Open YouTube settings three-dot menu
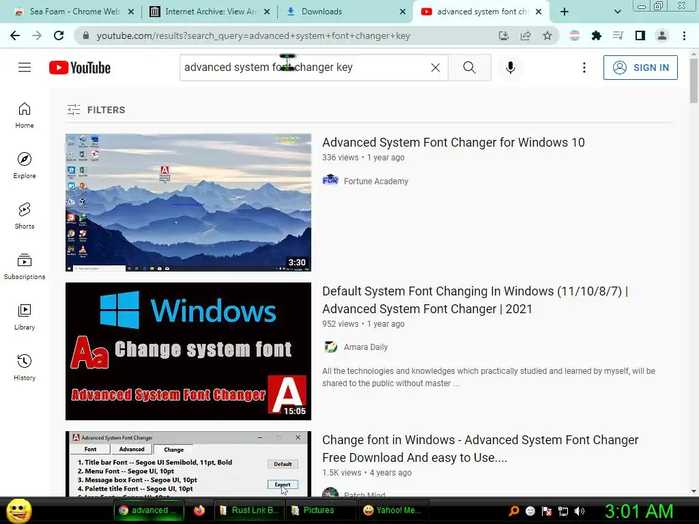 coord(584,68)
